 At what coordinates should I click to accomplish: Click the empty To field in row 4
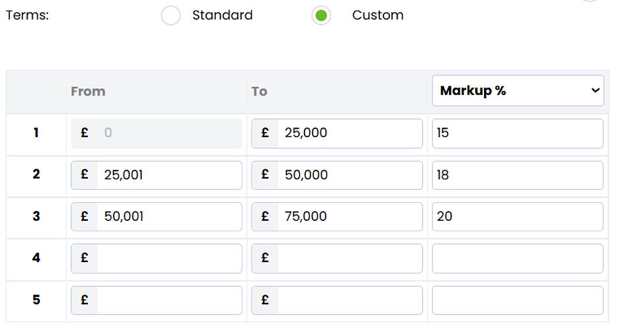[349, 258]
